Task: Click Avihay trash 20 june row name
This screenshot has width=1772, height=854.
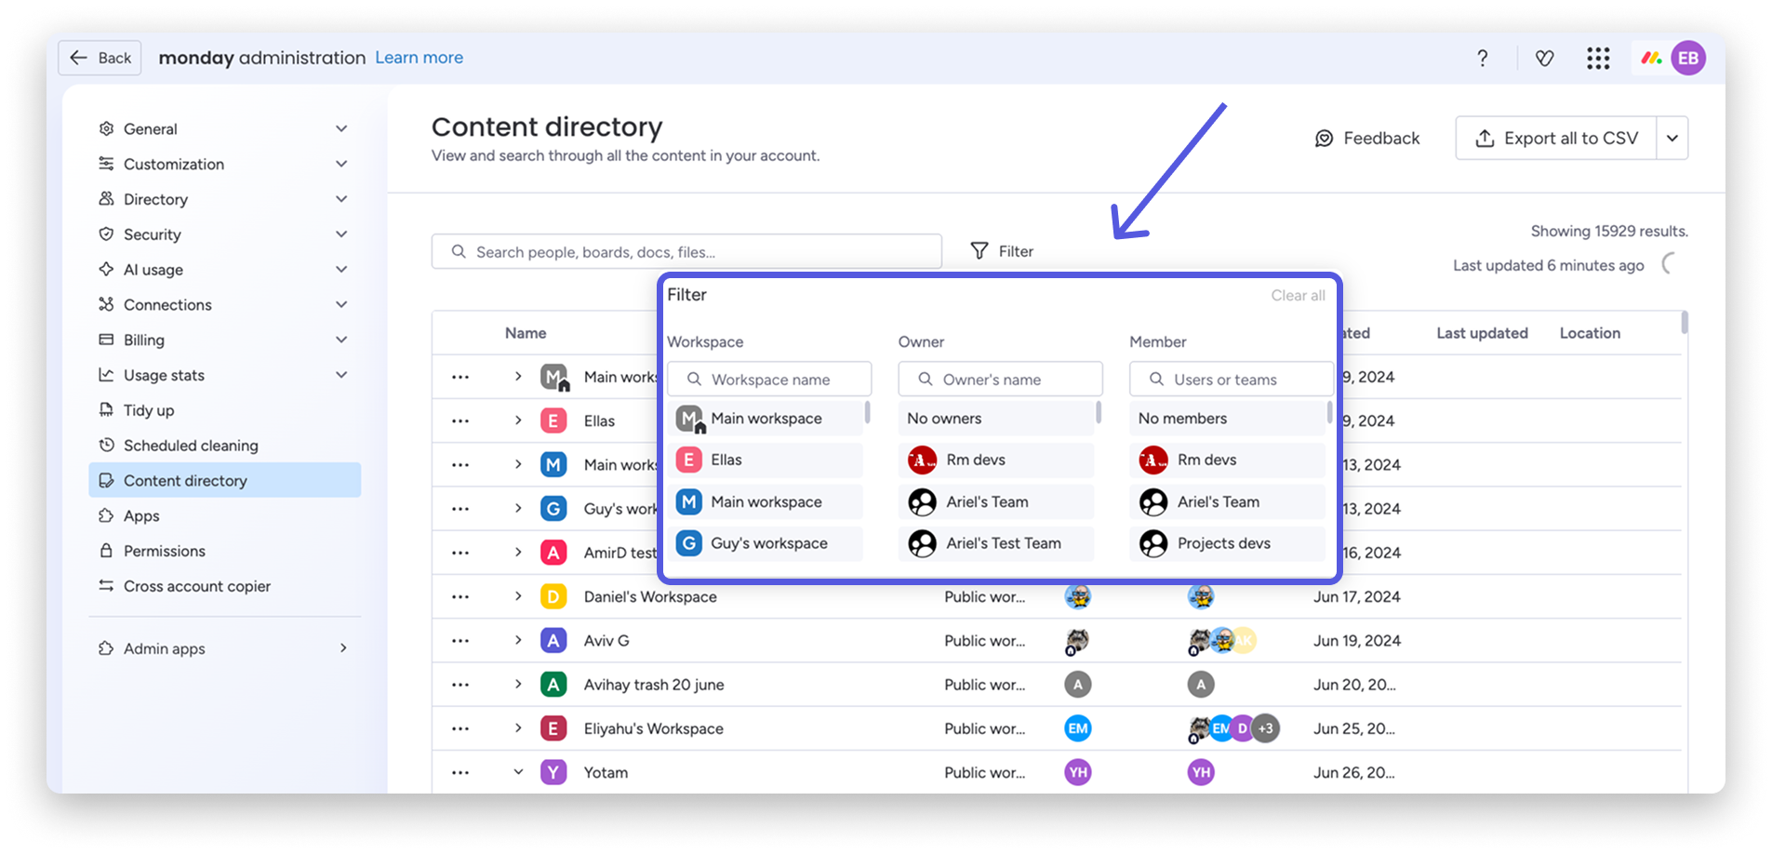Action: pyautogui.click(x=654, y=685)
